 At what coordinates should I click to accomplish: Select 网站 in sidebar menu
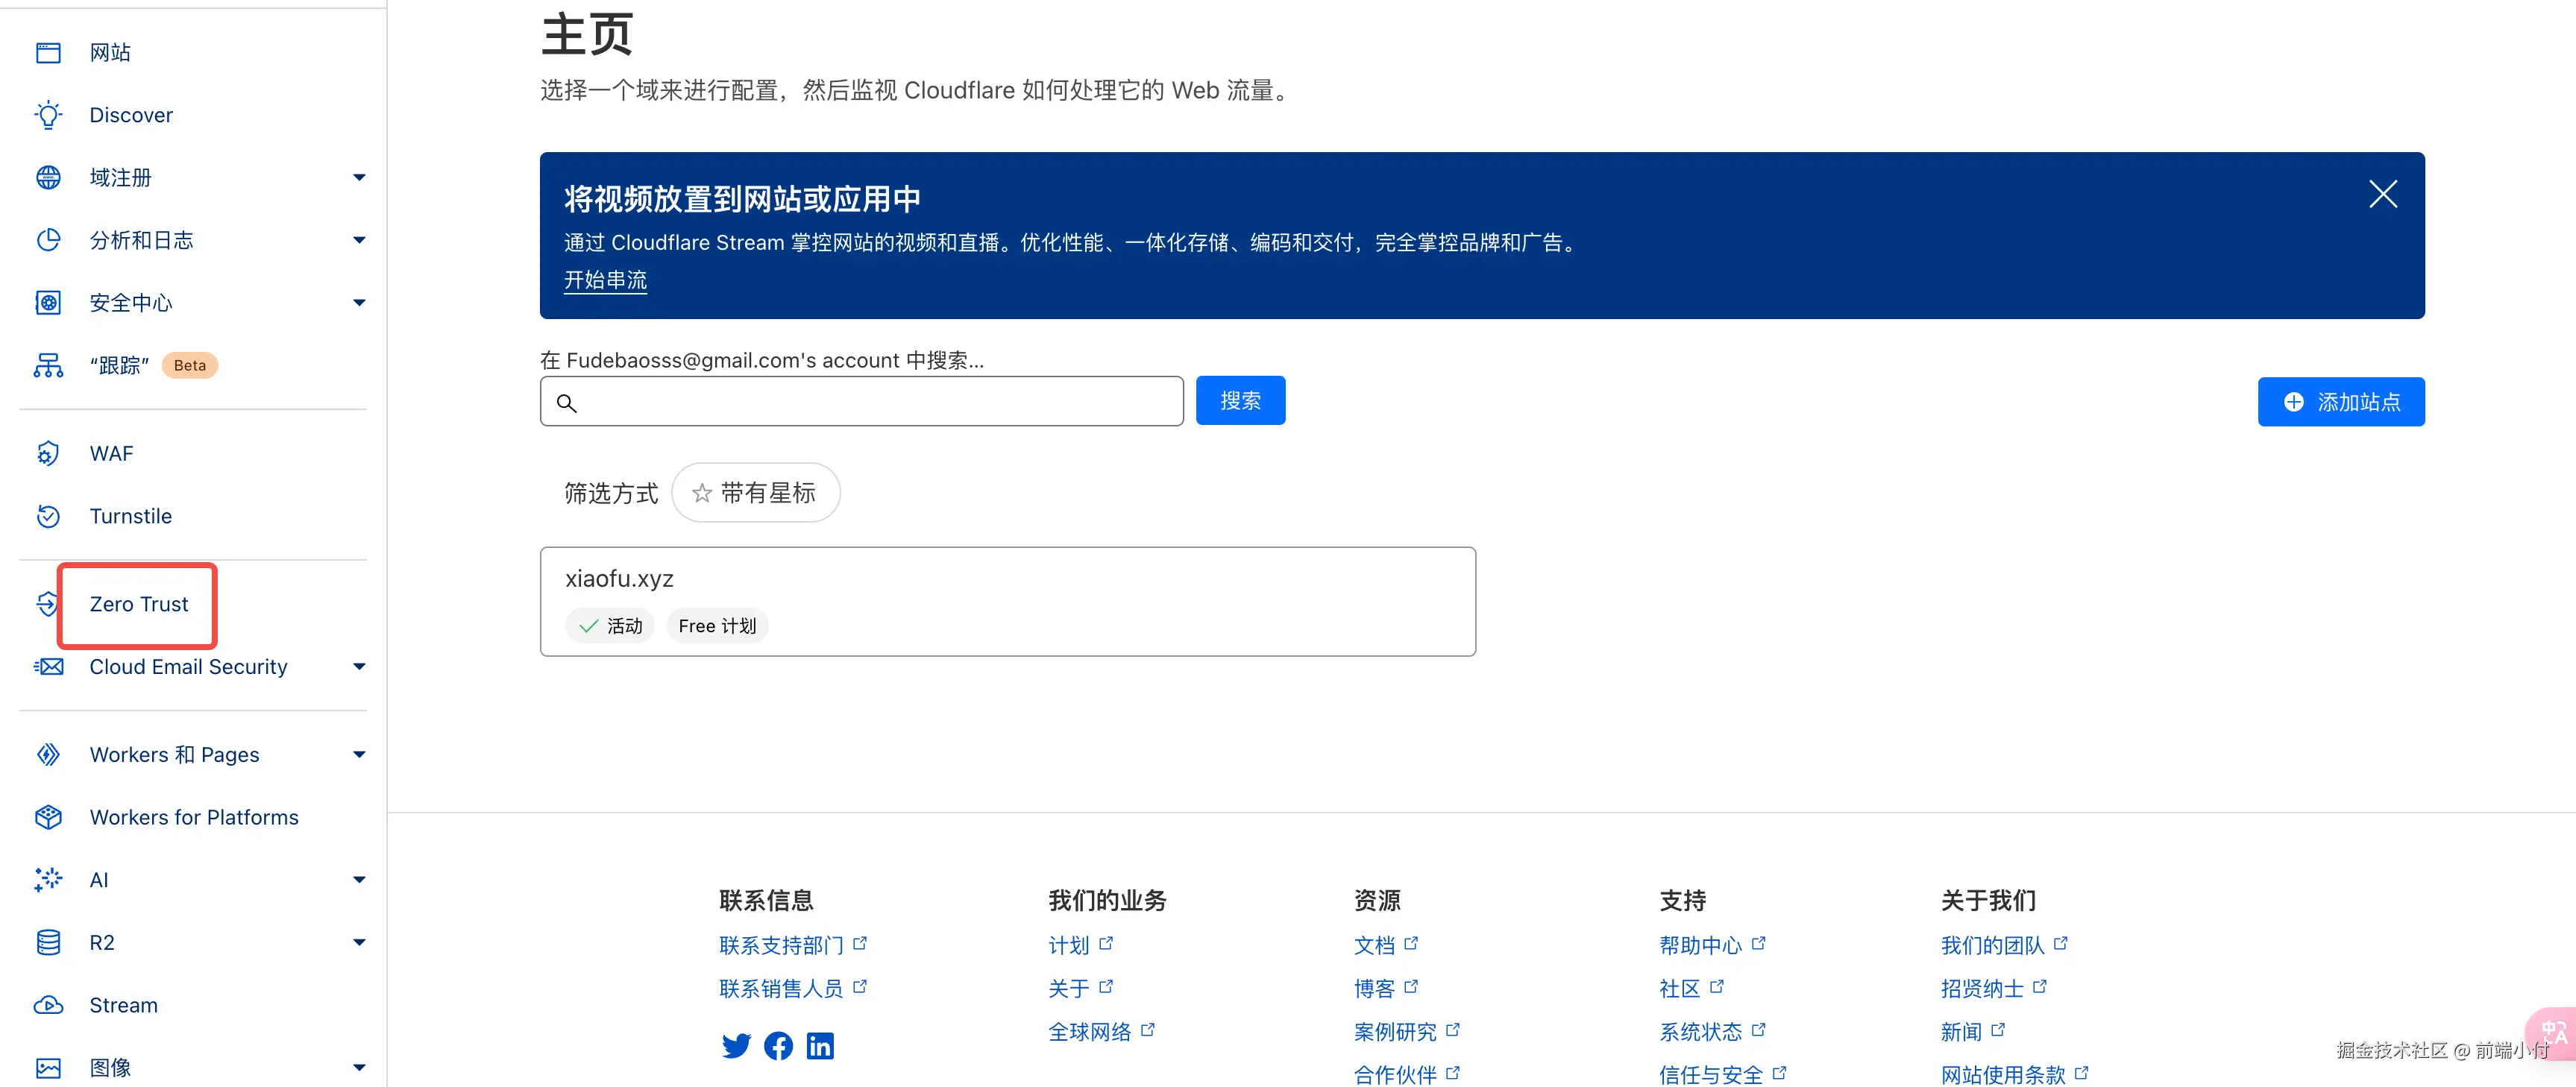[110, 53]
